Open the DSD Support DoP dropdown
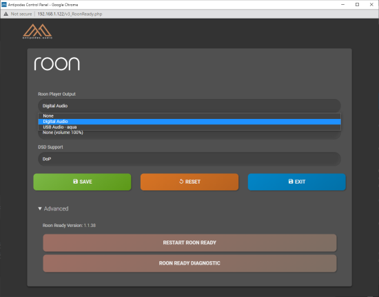The image size is (379, 297). 189,159
